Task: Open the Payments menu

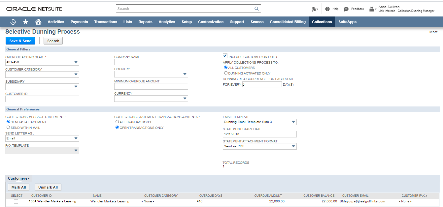Action: pyautogui.click(x=79, y=22)
